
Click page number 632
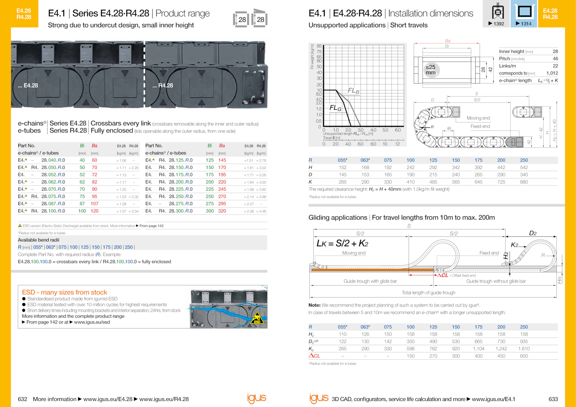tap(23, 399)
